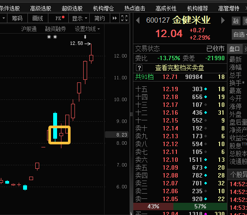Select the 高管增持 menu item
Screen dimensions: 247x215
click(x=229, y=8)
